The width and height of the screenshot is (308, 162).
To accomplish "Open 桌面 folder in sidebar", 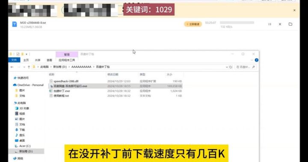I will point(22,141).
